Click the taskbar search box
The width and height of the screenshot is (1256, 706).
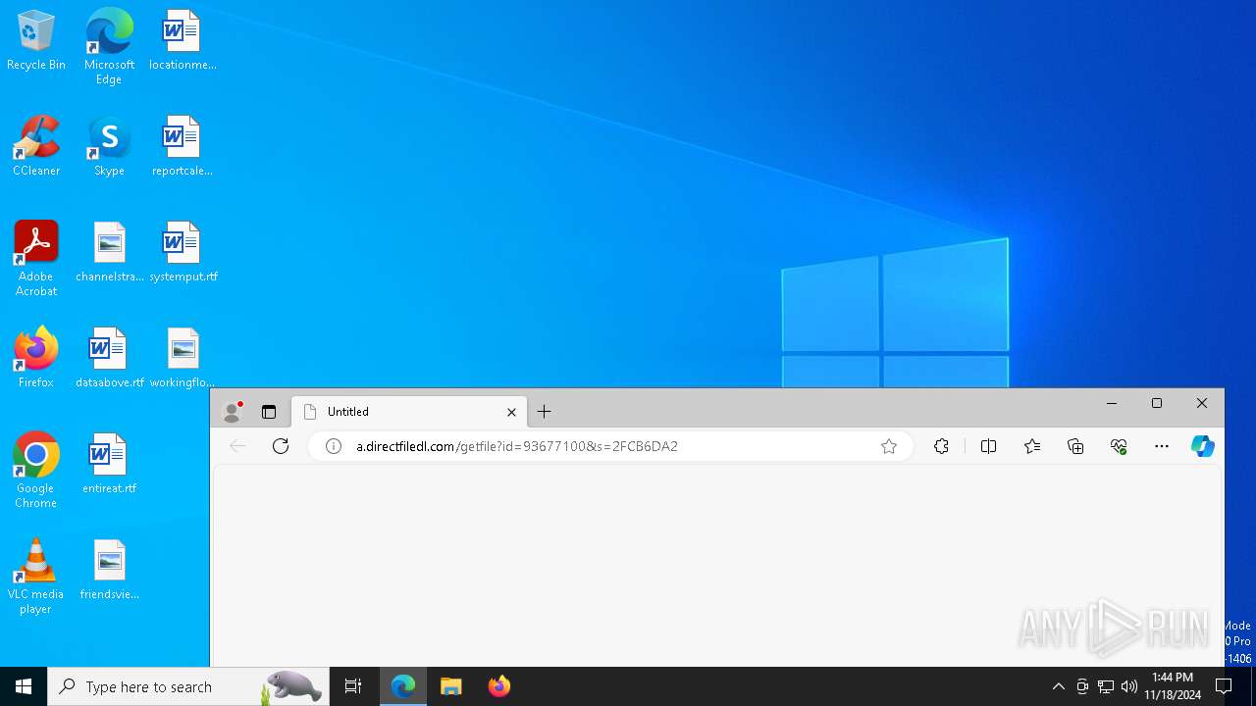tap(188, 686)
